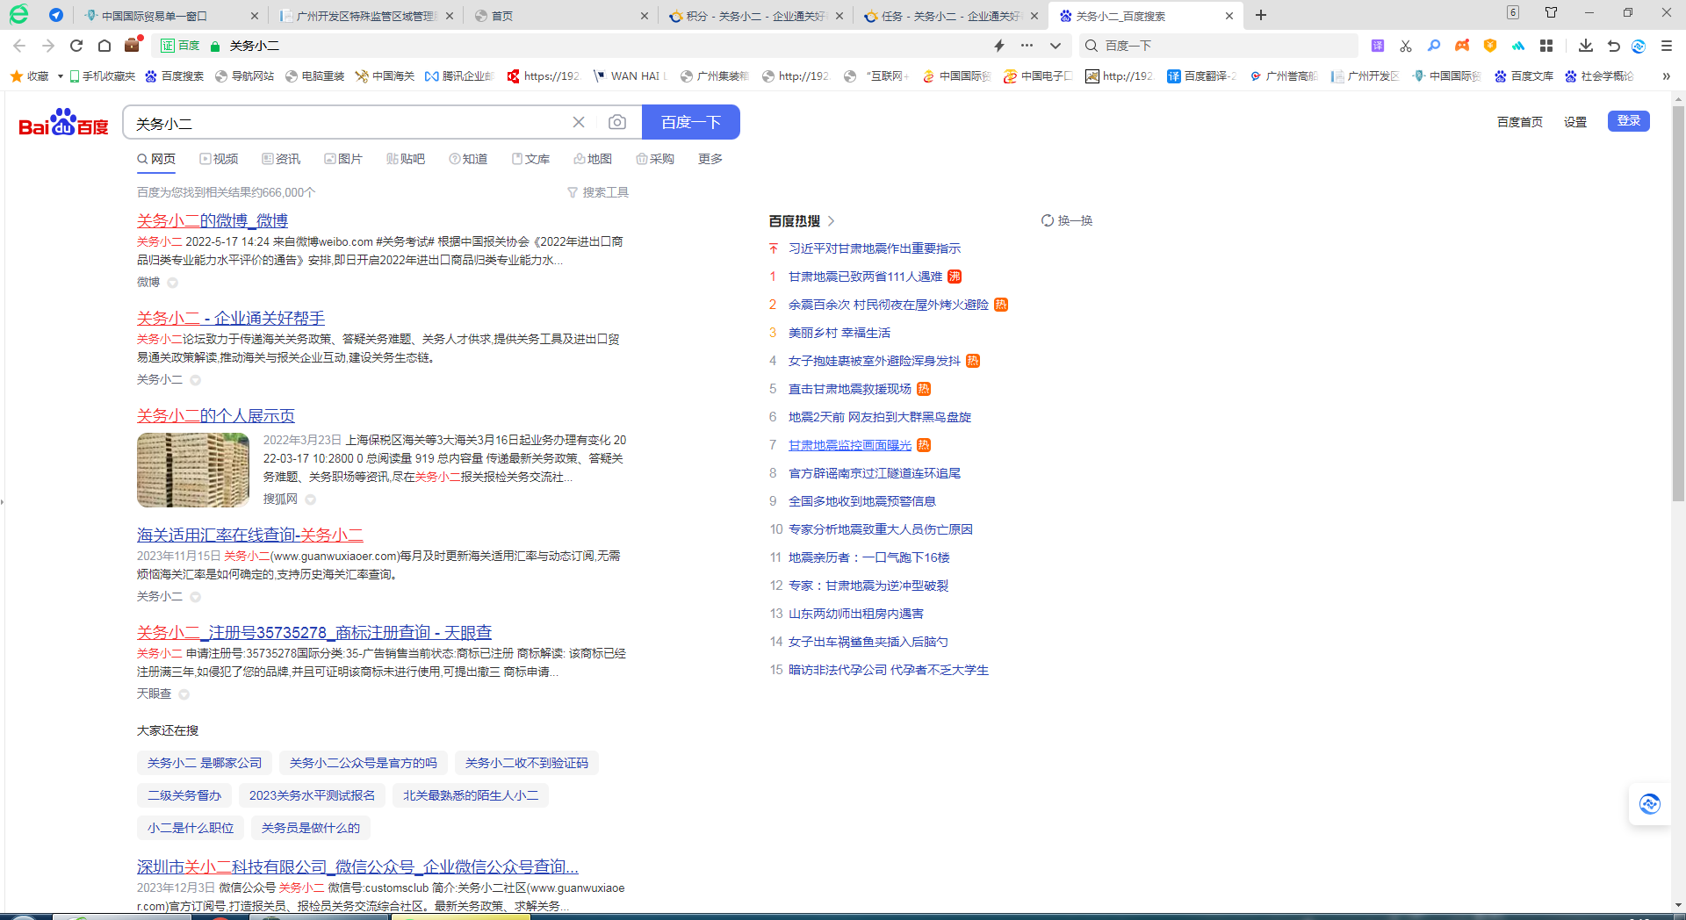Viewport: 1686px width, 920px height.
Task: Open the three-dots menu in address bar
Action: click(1027, 46)
